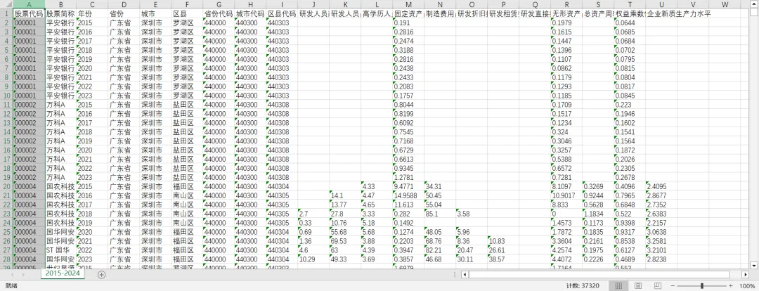
Task: Select column W header
Action: (724, 5)
